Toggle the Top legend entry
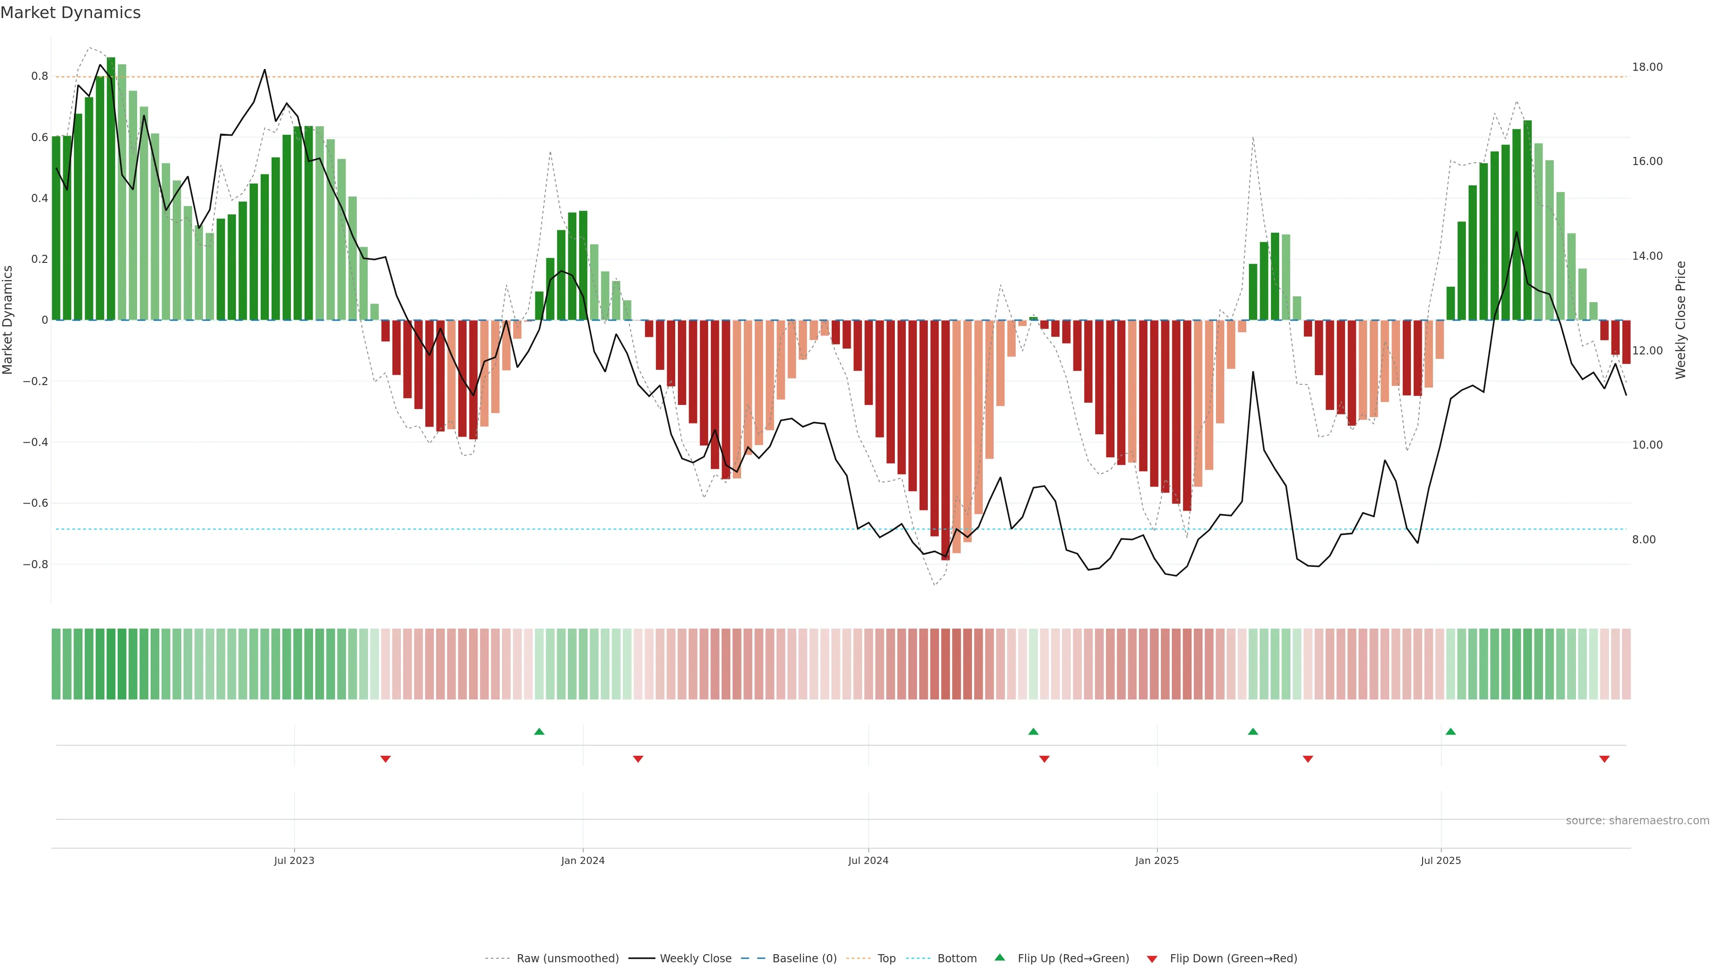1732x974 pixels. click(886, 959)
